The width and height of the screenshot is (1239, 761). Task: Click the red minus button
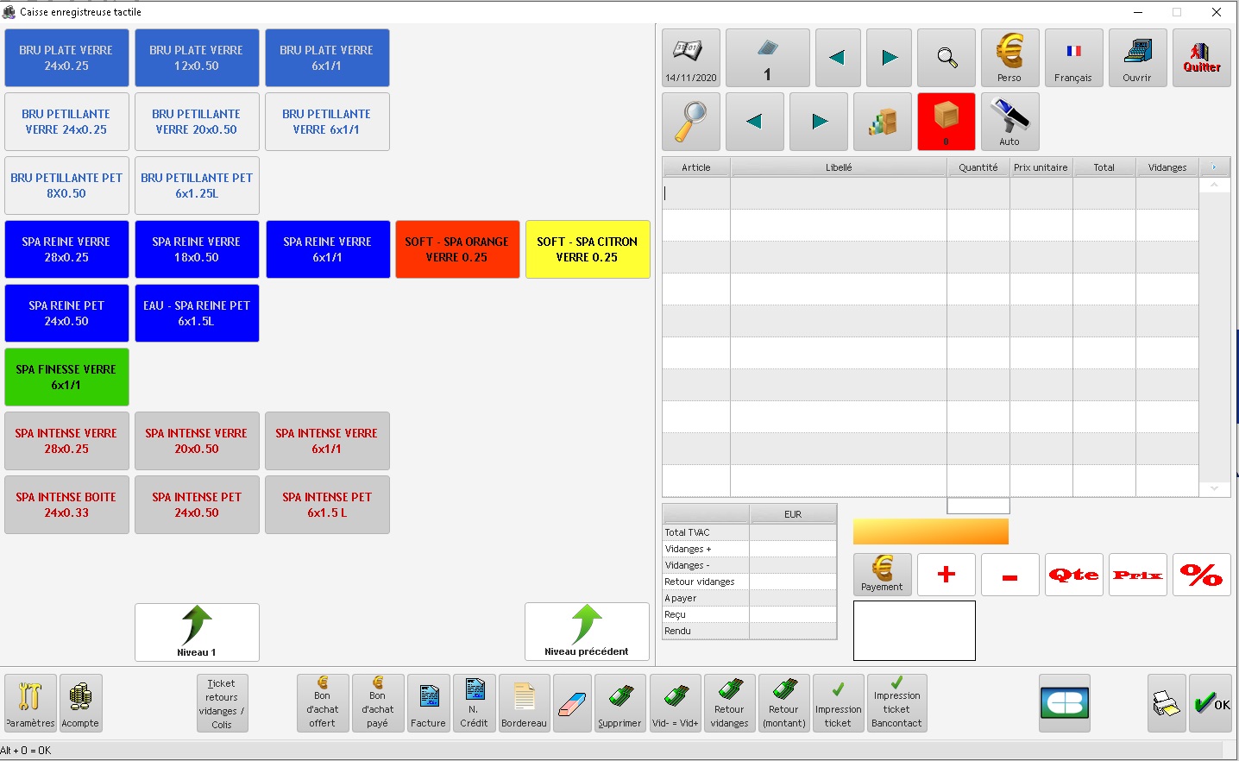click(1009, 575)
